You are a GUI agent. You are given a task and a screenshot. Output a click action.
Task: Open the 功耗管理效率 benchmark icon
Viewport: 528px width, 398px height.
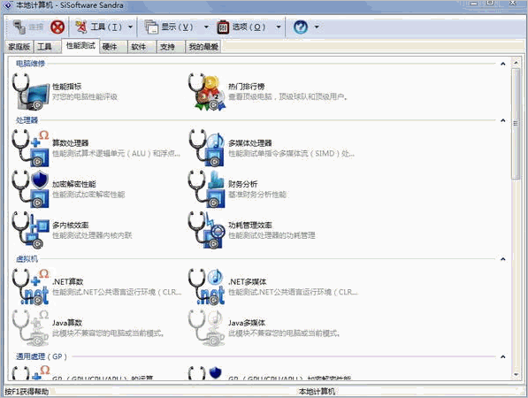point(206,230)
